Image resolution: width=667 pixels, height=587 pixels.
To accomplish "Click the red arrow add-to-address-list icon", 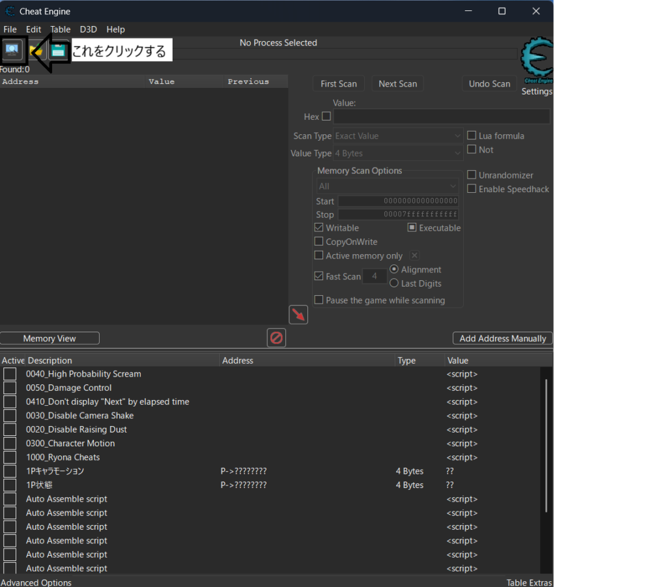I will (x=298, y=315).
